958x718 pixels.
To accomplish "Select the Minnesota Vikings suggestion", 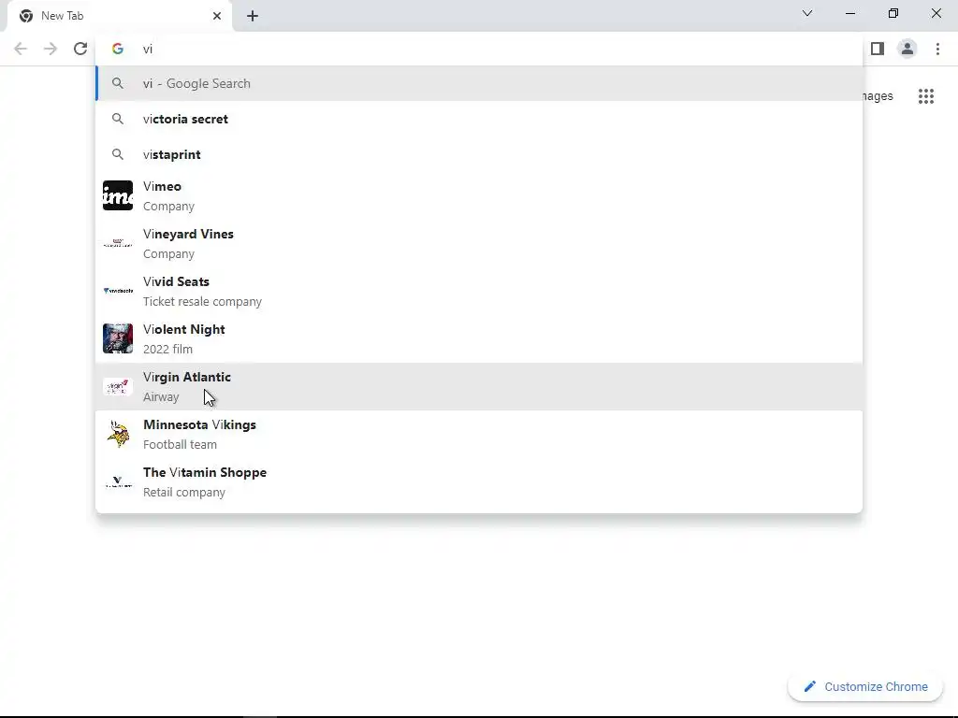I will pyautogui.click(x=479, y=434).
